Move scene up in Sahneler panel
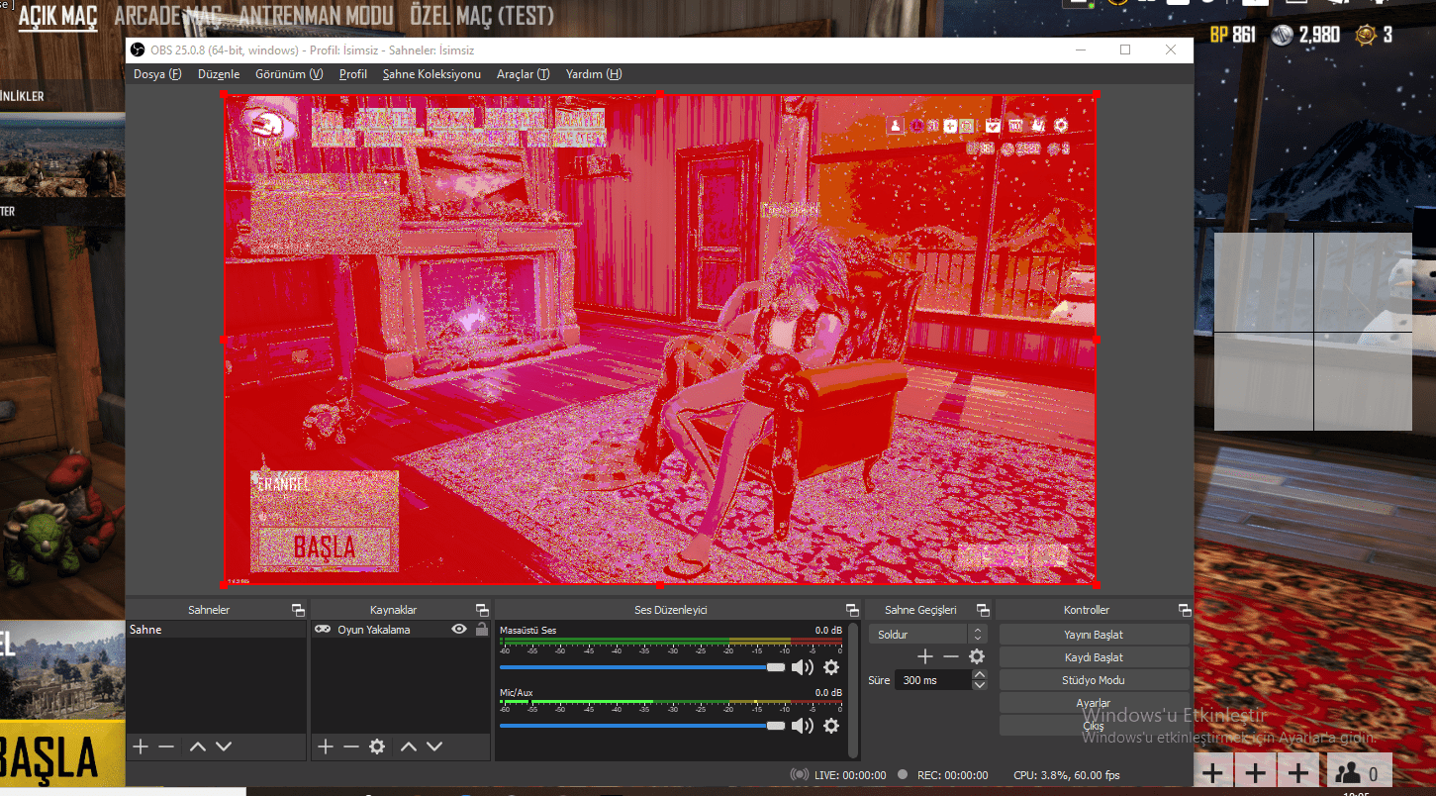 198,746
